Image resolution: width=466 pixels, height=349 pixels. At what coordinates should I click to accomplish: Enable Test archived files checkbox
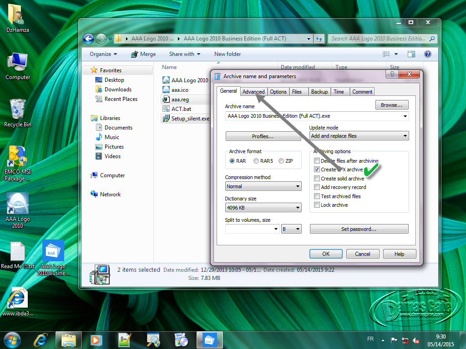[317, 196]
